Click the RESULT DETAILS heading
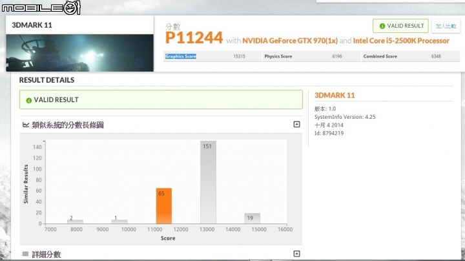Viewport: 465px width, 261px height. tap(47, 80)
